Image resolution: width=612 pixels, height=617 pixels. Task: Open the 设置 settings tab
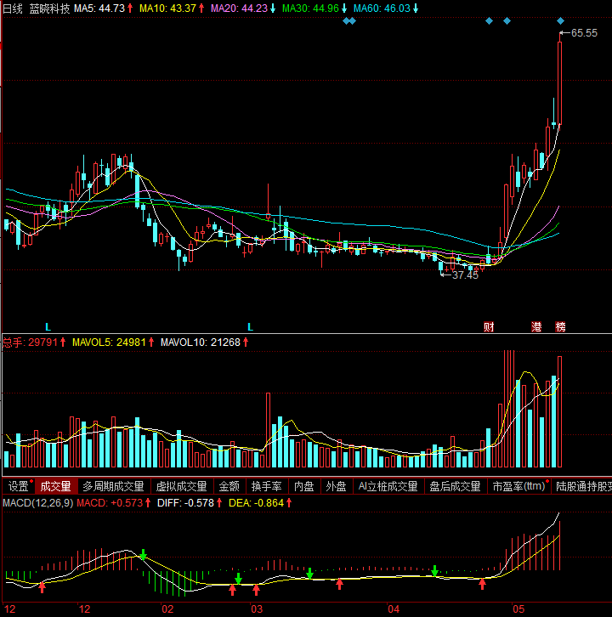pyautogui.click(x=18, y=487)
